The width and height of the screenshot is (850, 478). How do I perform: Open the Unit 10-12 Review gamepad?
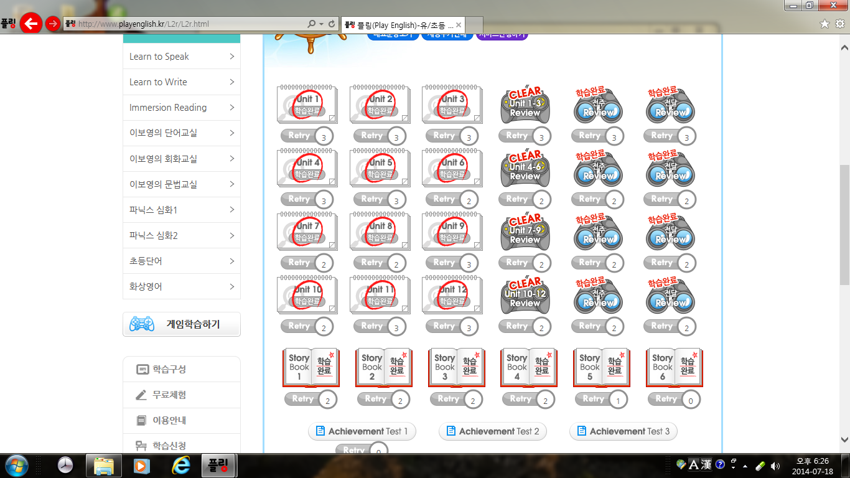[525, 296]
